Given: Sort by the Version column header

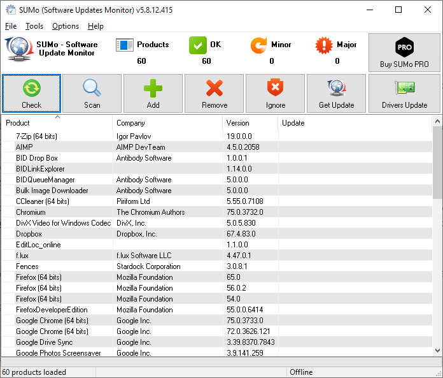Looking at the screenshot, I should tap(250, 123).
